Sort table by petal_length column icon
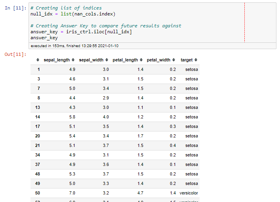This screenshot has width=280, height=202. (x=141, y=60)
